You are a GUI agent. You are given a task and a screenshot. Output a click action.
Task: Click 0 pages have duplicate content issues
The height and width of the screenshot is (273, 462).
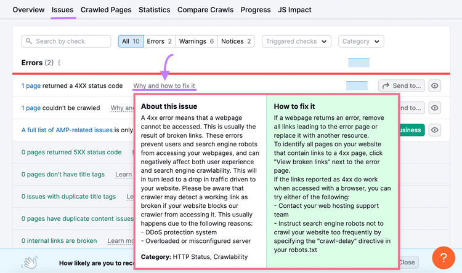(78, 218)
